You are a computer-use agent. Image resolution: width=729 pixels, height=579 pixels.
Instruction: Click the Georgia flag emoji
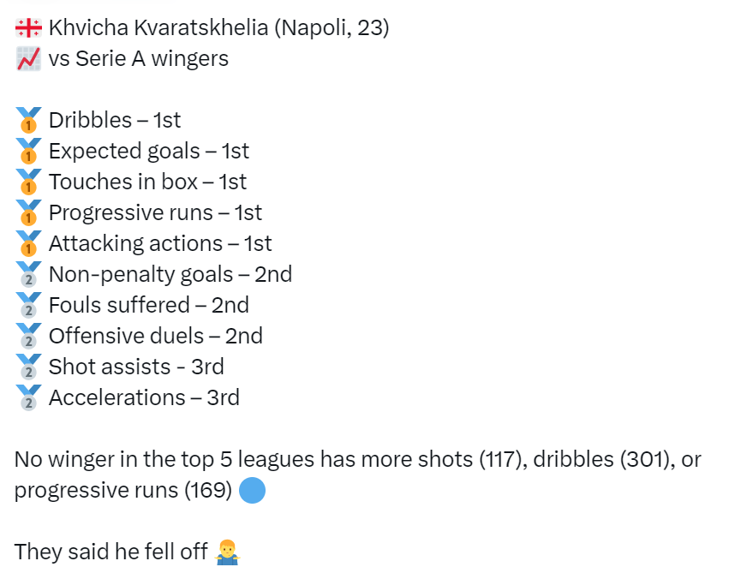click(x=28, y=28)
